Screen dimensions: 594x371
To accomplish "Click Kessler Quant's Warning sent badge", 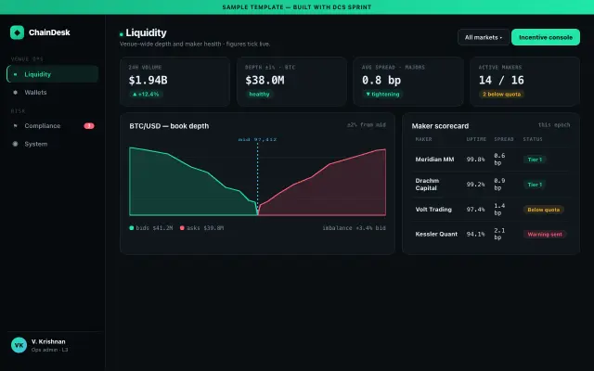I will (545, 234).
